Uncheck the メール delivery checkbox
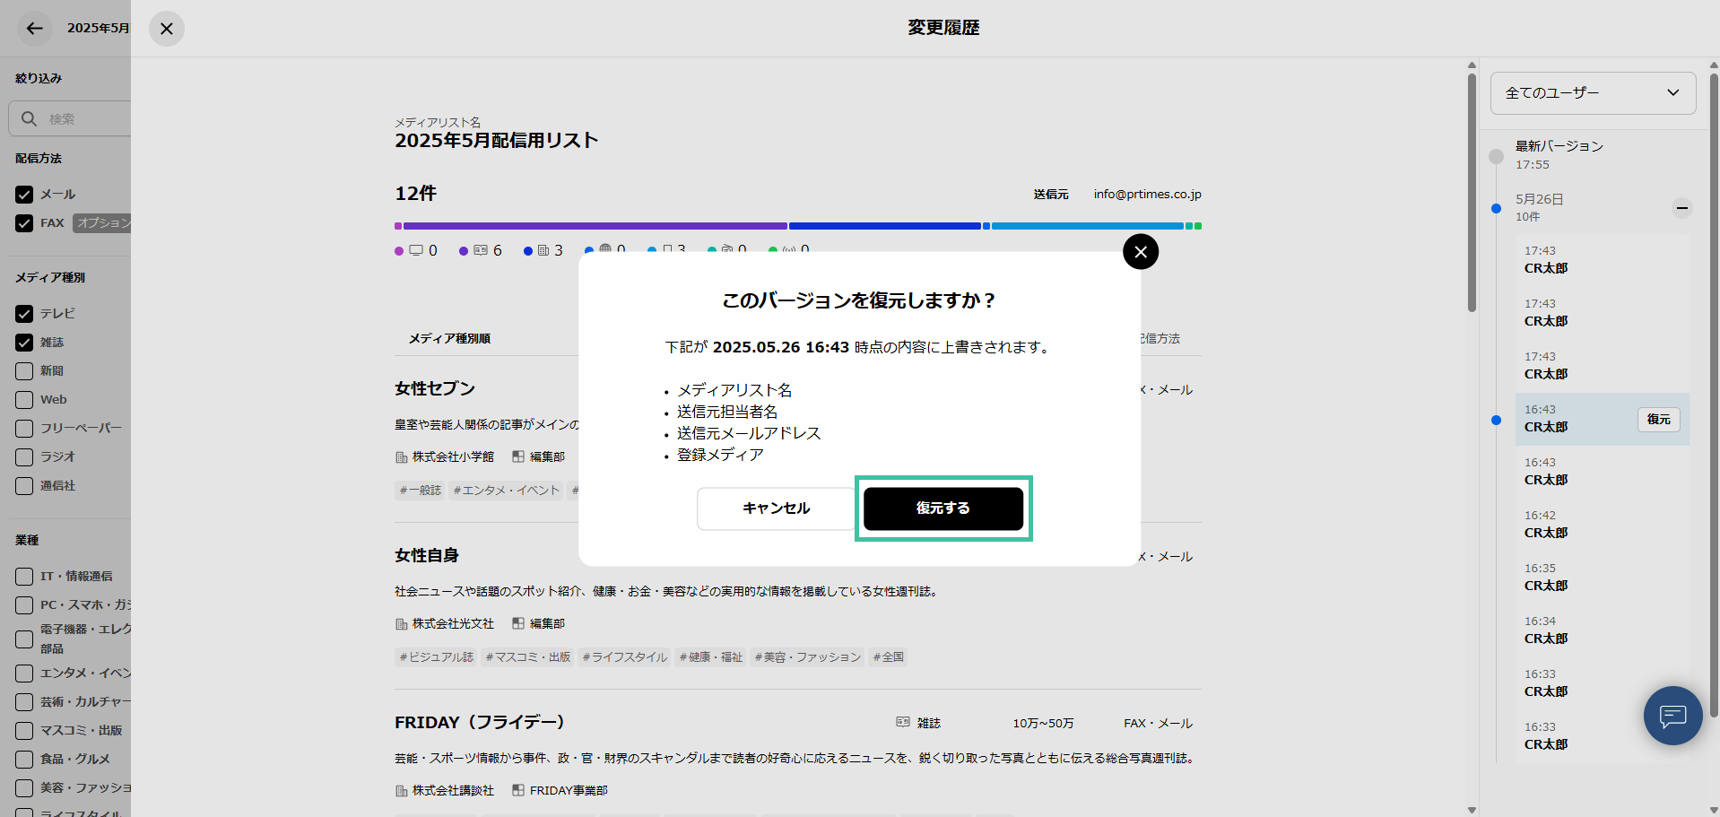Image resolution: width=1720 pixels, height=817 pixels. point(24,195)
